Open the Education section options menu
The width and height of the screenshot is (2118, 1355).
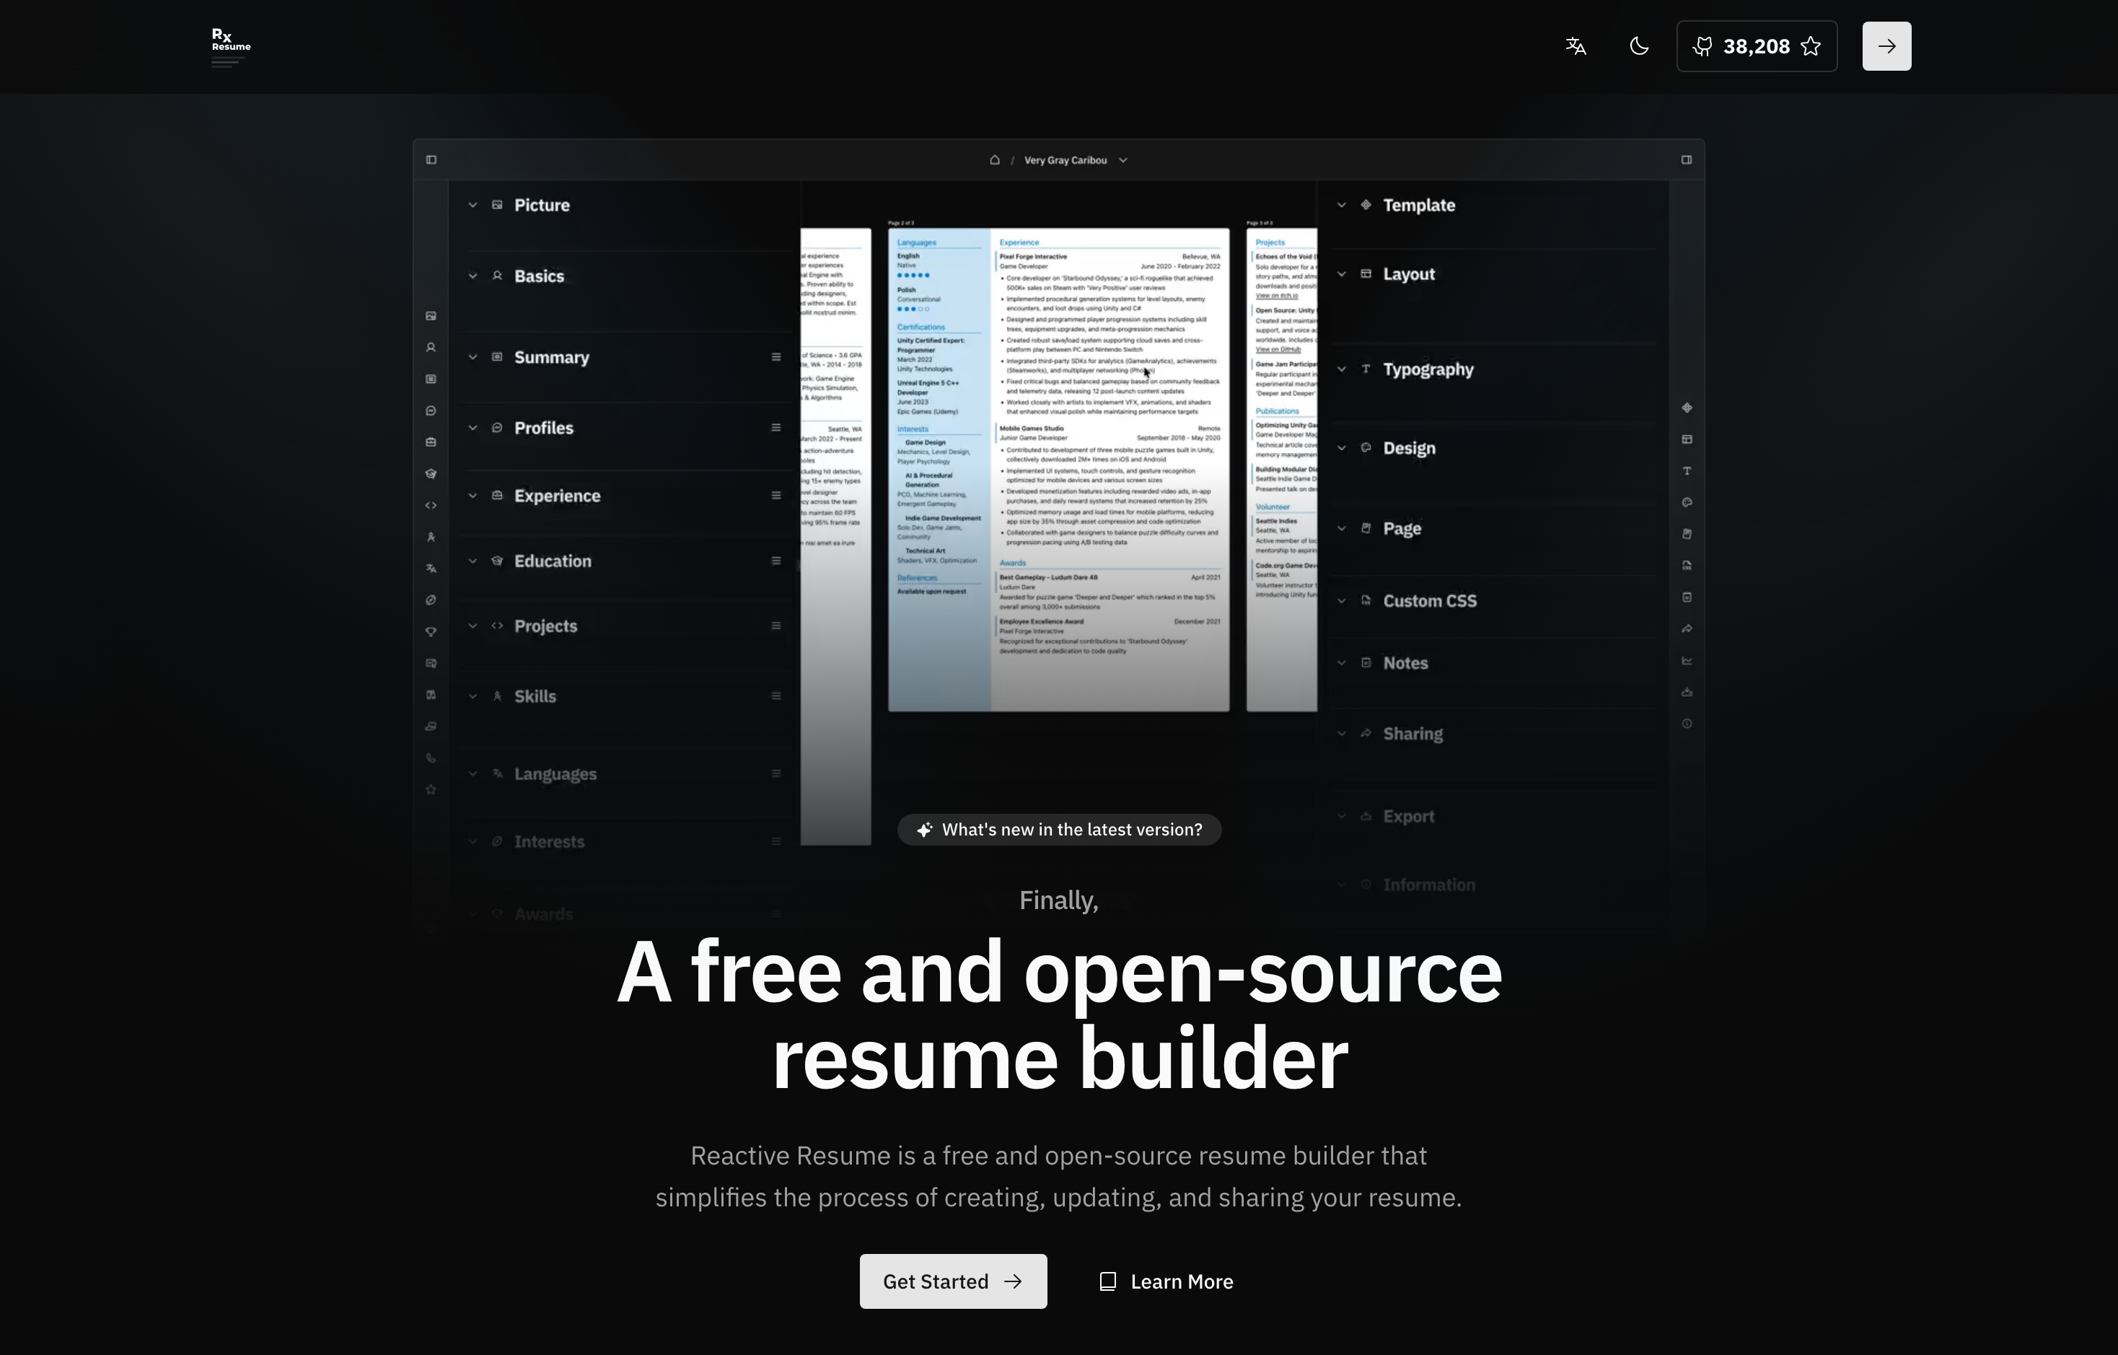point(775,561)
